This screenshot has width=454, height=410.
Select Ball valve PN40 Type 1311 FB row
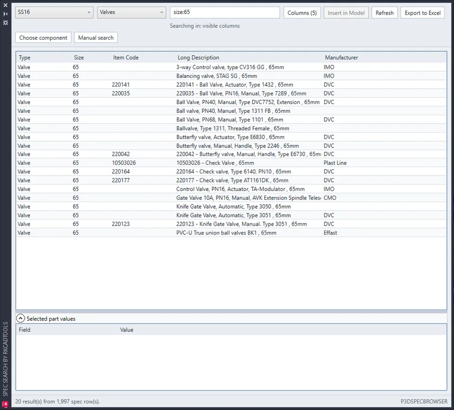tap(231, 111)
